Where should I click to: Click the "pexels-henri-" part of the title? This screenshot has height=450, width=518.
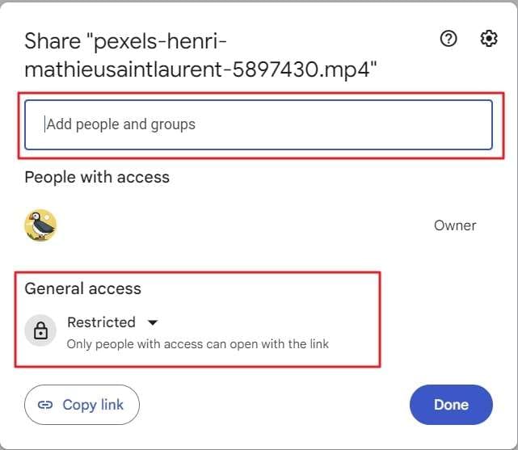(x=165, y=41)
